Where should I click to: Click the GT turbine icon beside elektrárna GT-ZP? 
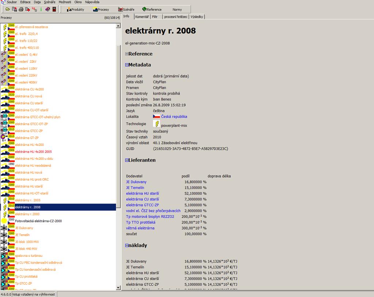pyautogui.click(x=4, y=138)
